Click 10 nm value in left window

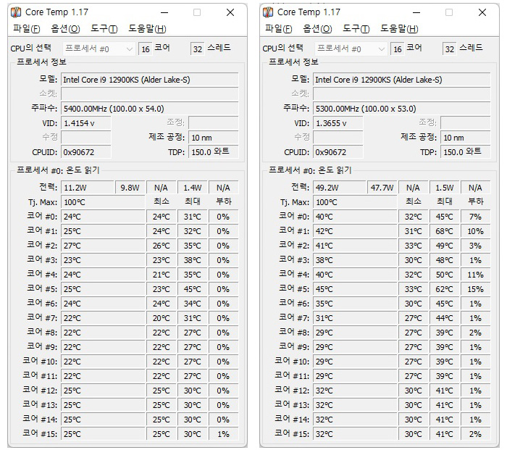point(214,138)
